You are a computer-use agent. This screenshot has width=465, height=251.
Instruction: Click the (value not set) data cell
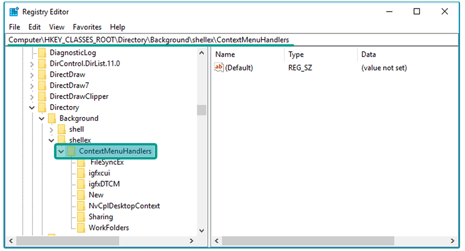click(x=384, y=68)
